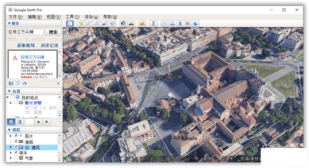Expand the 海洋 layer node
Image resolution: width=309 pixels, height=168 pixels.
pos(11,152)
